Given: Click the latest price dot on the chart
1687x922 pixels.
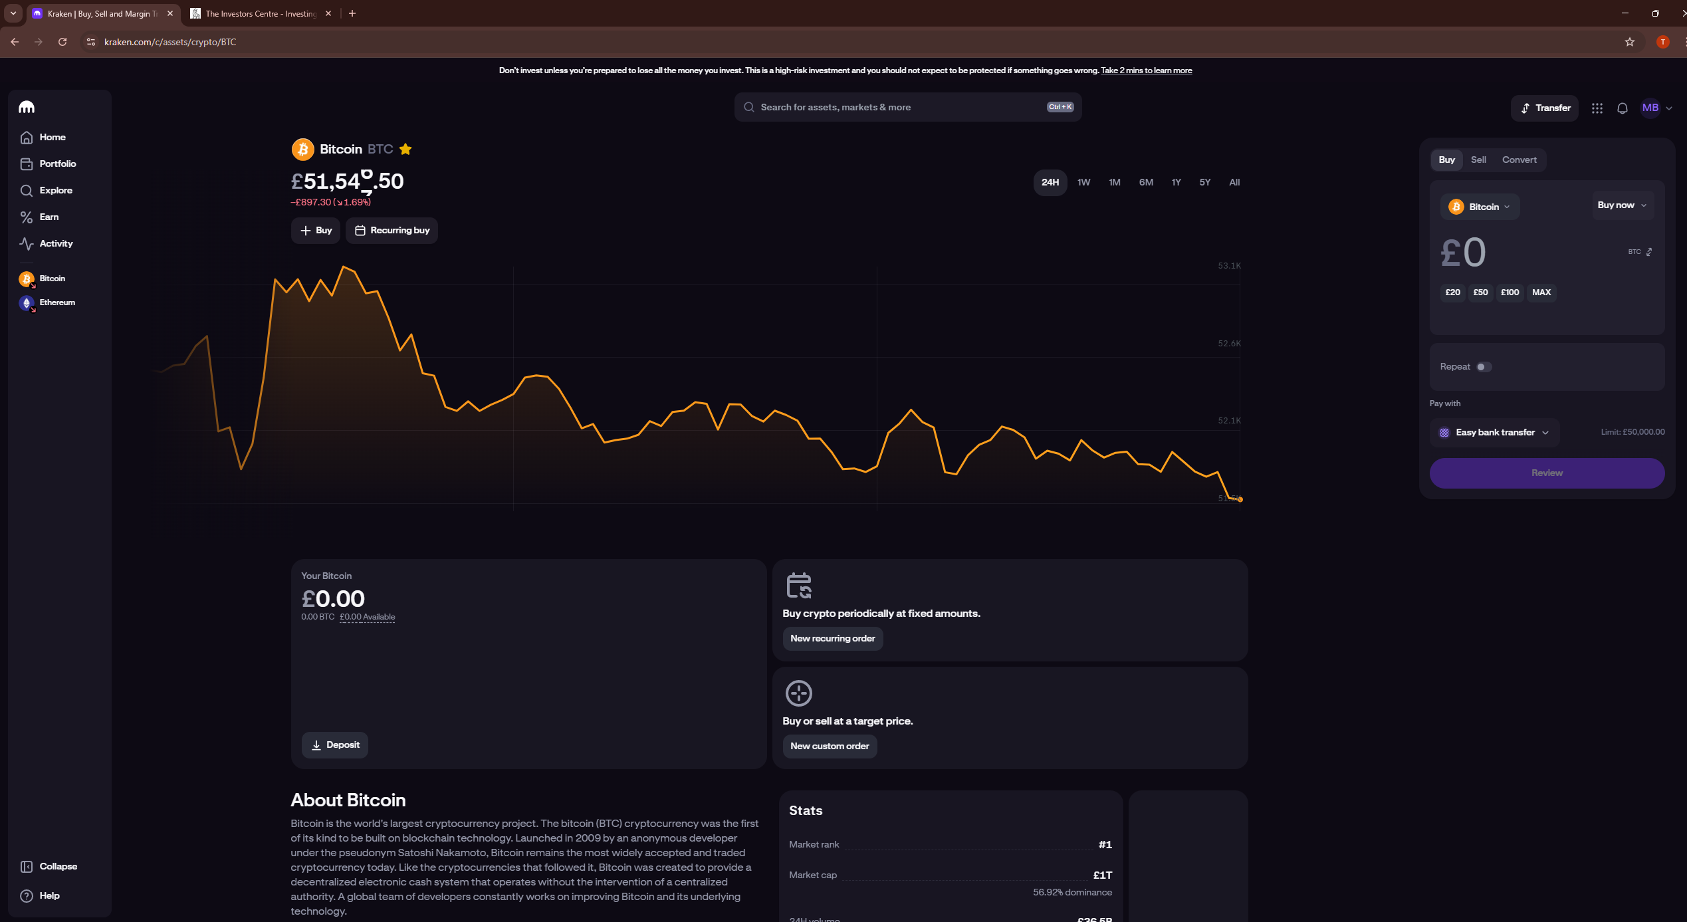Looking at the screenshot, I should pos(1240,500).
